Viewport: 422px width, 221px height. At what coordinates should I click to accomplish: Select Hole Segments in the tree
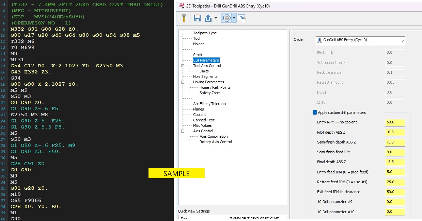tap(205, 76)
